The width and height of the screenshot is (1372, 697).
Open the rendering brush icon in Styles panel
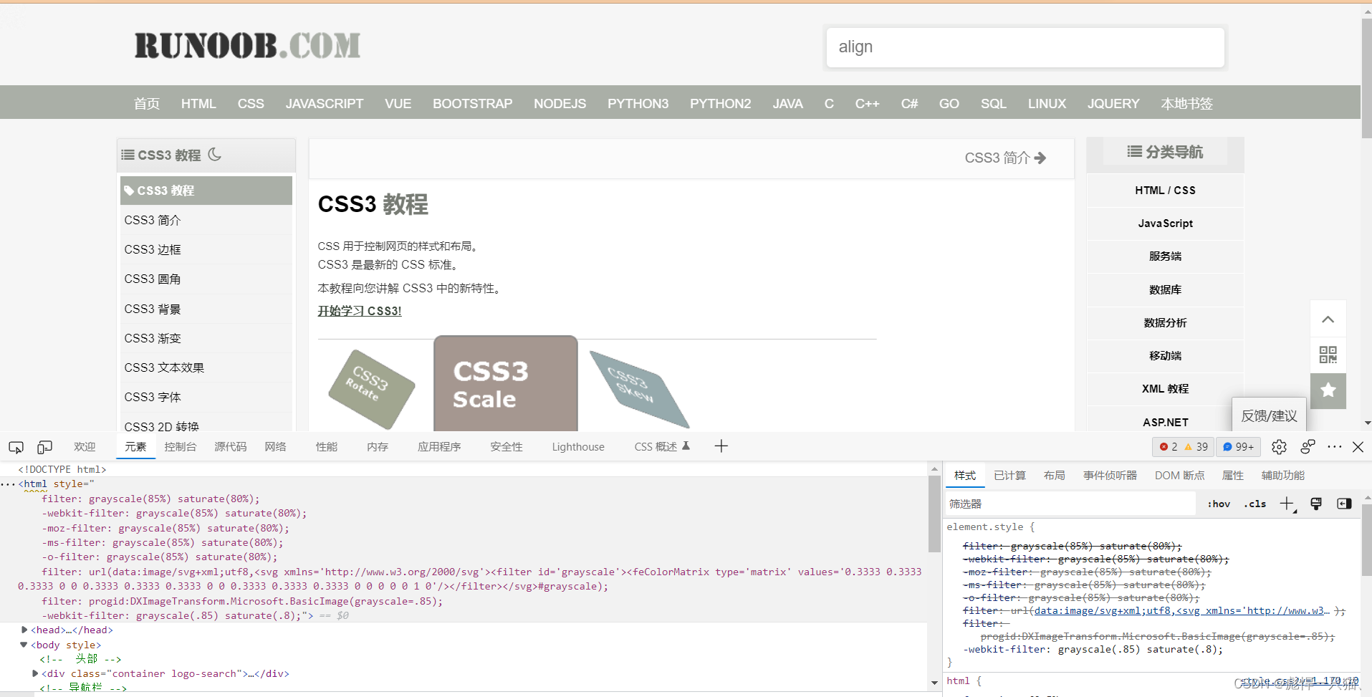point(1316,504)
